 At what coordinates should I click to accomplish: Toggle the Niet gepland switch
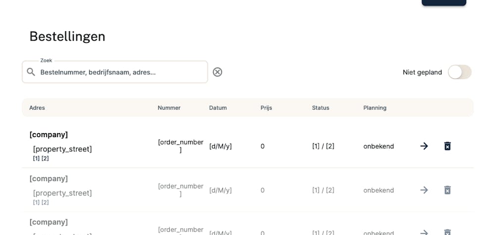tap(459, 72)
